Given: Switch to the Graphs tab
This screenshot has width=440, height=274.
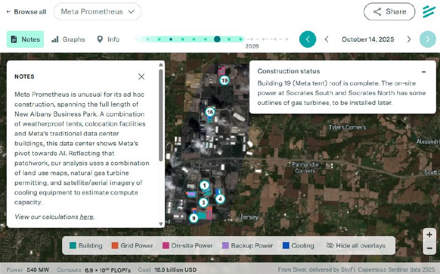Looking at the screenshot, I should [x=68, y=39].
